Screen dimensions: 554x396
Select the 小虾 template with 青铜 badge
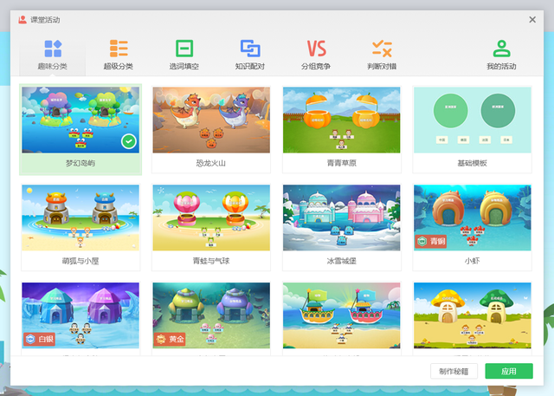click(472, 217)
